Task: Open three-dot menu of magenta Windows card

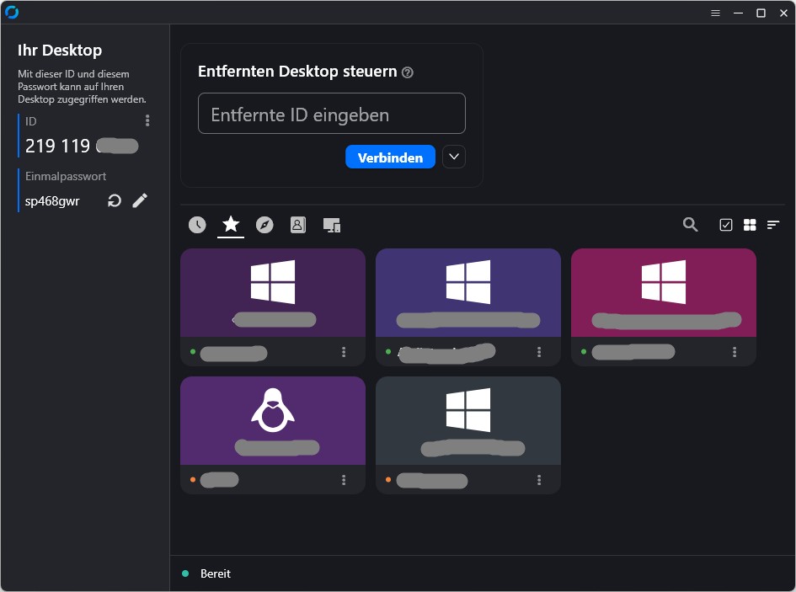Action: (x=735, y=352)
